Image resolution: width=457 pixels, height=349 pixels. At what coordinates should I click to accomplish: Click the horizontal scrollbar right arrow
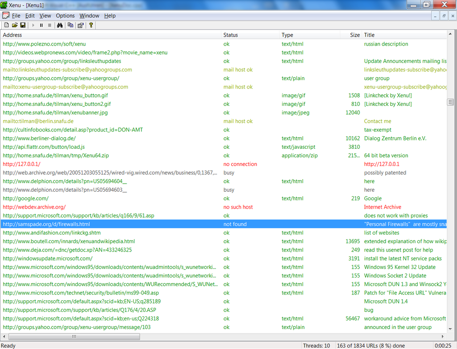pyautogui.click(x=444, y=336)
